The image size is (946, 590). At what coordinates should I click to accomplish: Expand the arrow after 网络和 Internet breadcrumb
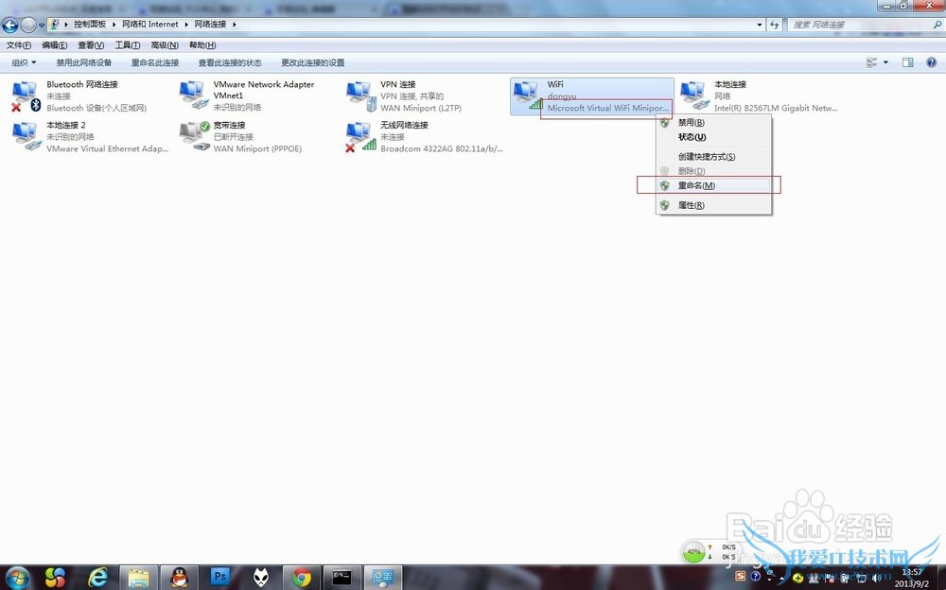[185, 25]
